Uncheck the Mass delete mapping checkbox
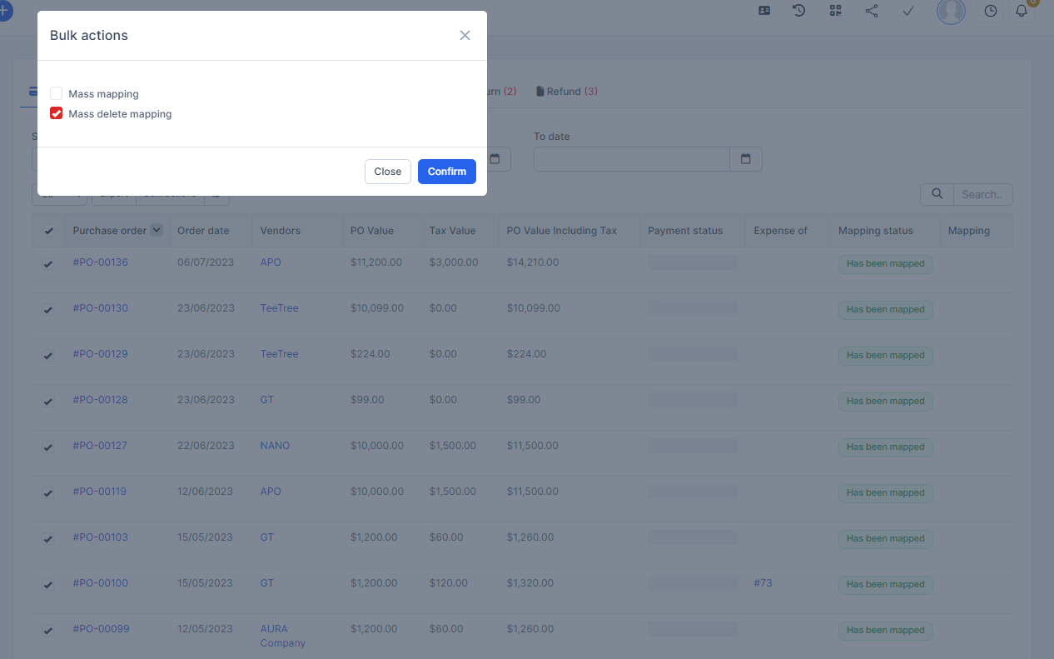 coord(57,113)
